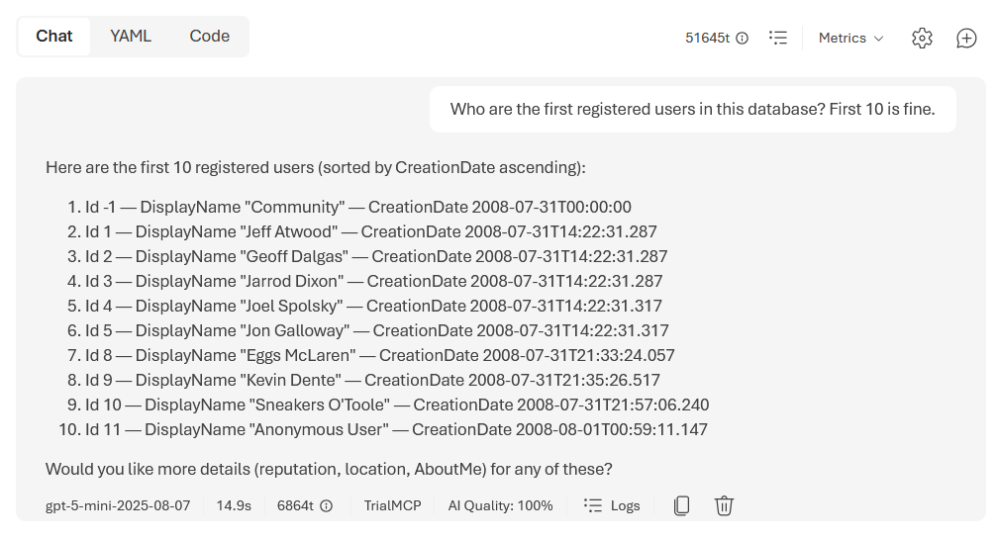
Task: Click info icon next to 51645t
Action: point(743,39)
